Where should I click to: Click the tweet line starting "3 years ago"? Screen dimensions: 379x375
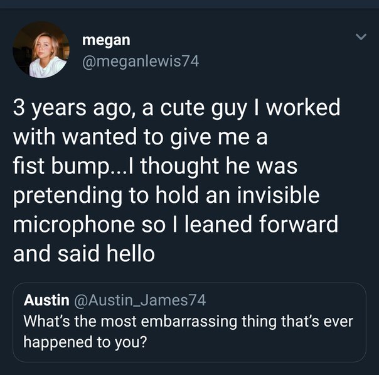(176, 108)
